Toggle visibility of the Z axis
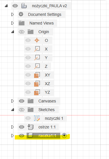This screenshot has width=109, height=159. coord(28,66)
